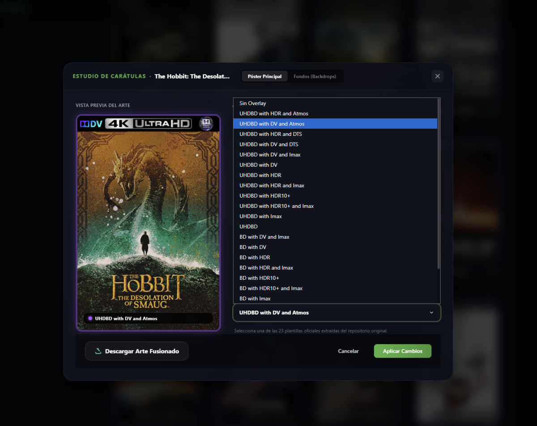The height and width of the screenshot is (426, 537).
Task: Click Descargar Arte Fusionado button
Action: (x=136, y=351)
